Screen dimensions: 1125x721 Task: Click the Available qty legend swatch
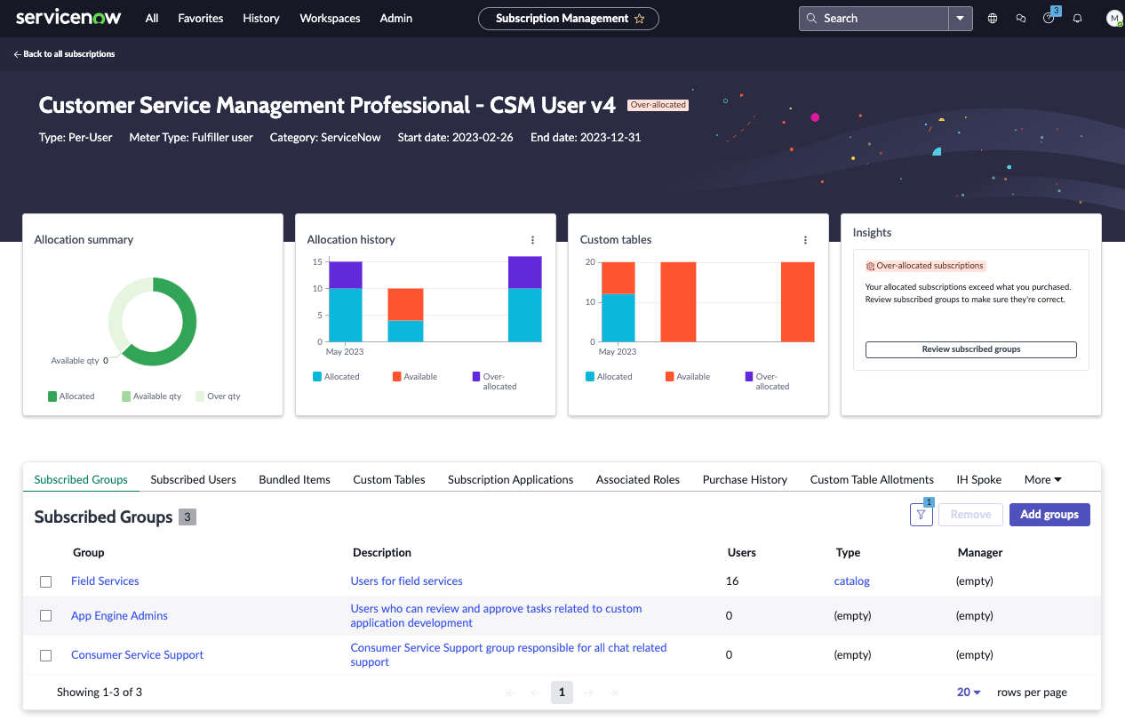(x=126, y=397)
